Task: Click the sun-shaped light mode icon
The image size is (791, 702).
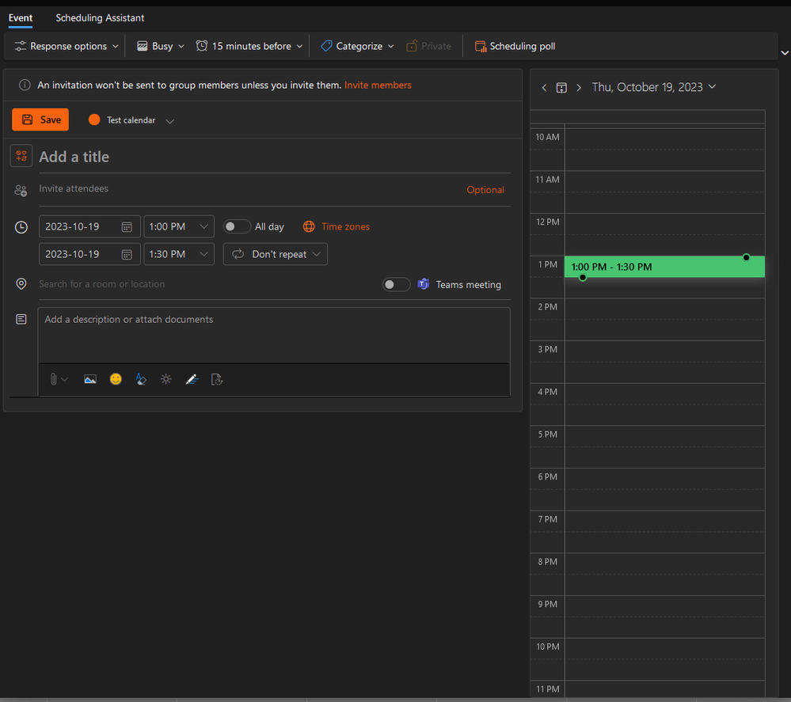Action: 166,379
